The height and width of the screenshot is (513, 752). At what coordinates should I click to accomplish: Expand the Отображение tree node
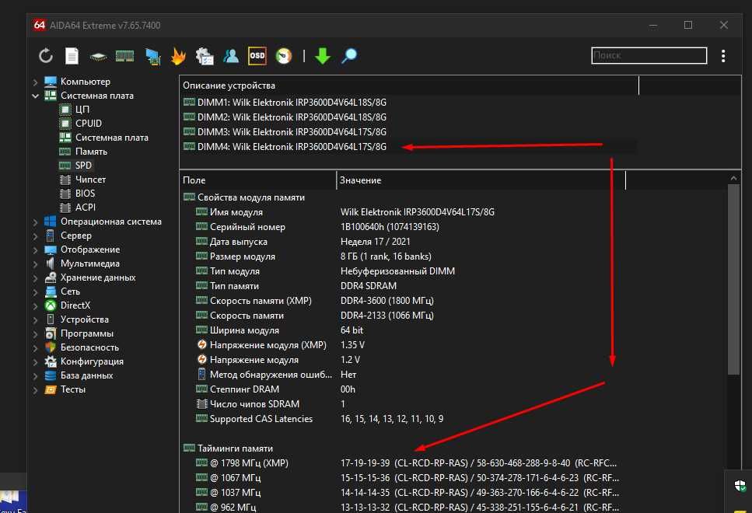[x=35, y=250]
